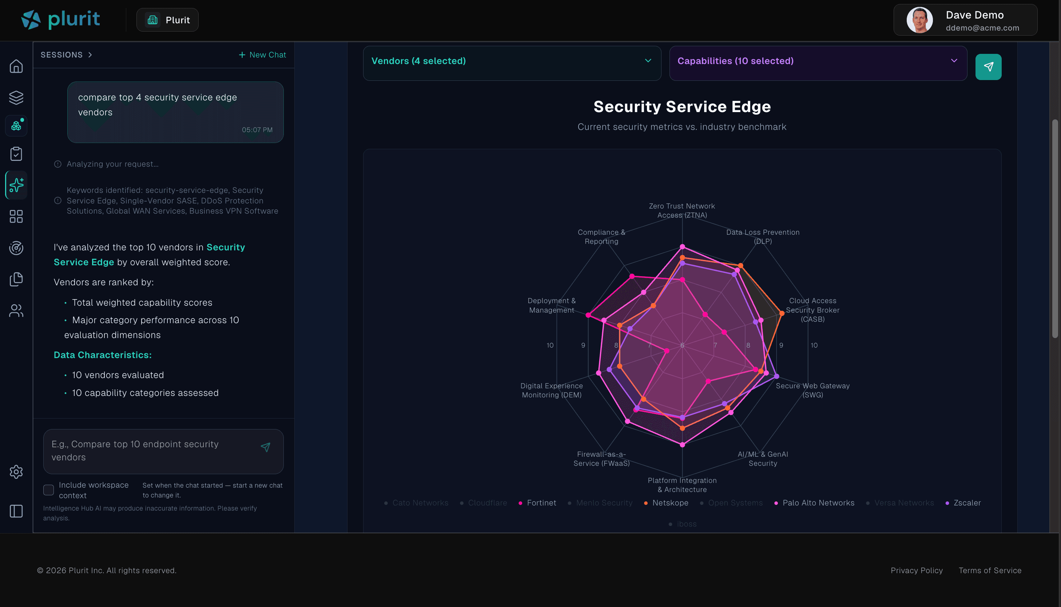Click the Secure Web Gateway (SWG) axis label
Viewport: 1061px width, 607px height.
pos(812,390)
